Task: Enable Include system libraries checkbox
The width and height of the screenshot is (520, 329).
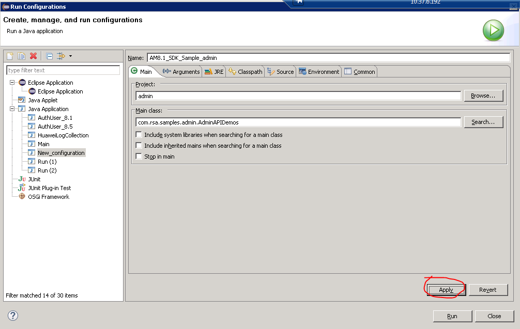Action: pos(139,135)
